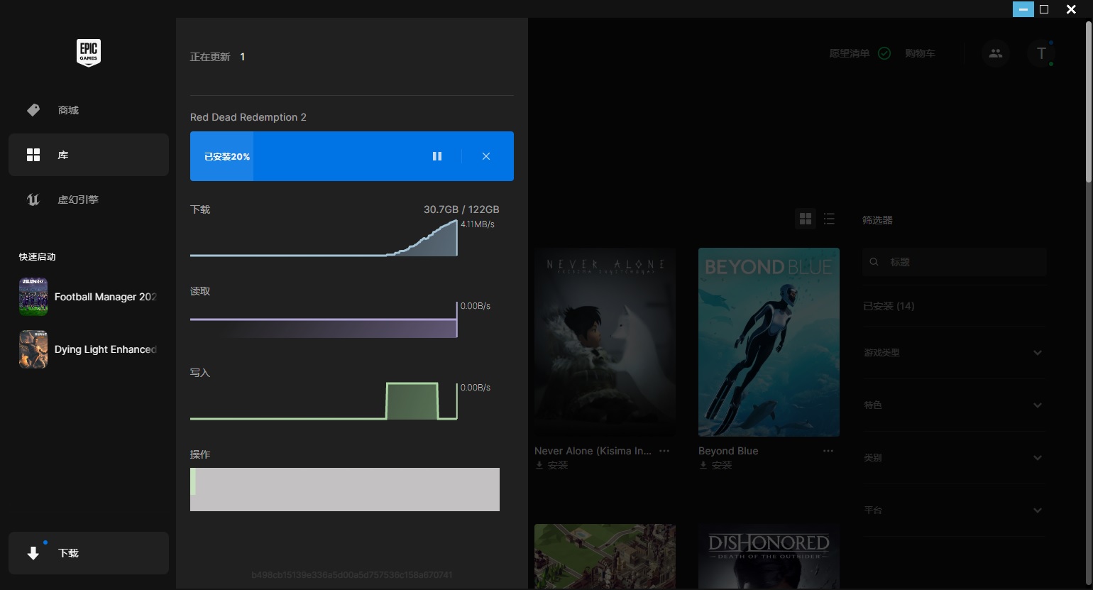Viewport: 1093px width, 590px height.
Task: Open the Beyond Blue game cover
Action: pyautogui.click(x=769, y=342)
